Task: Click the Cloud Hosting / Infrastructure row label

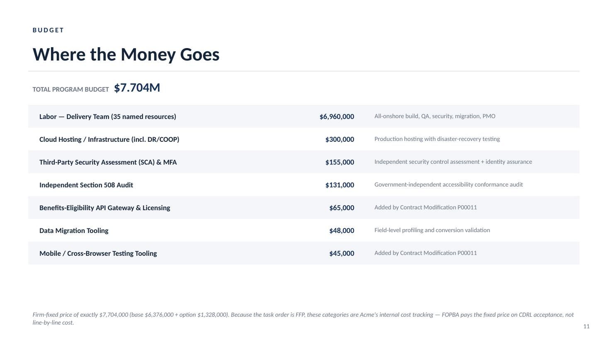Action: (109, 139)
